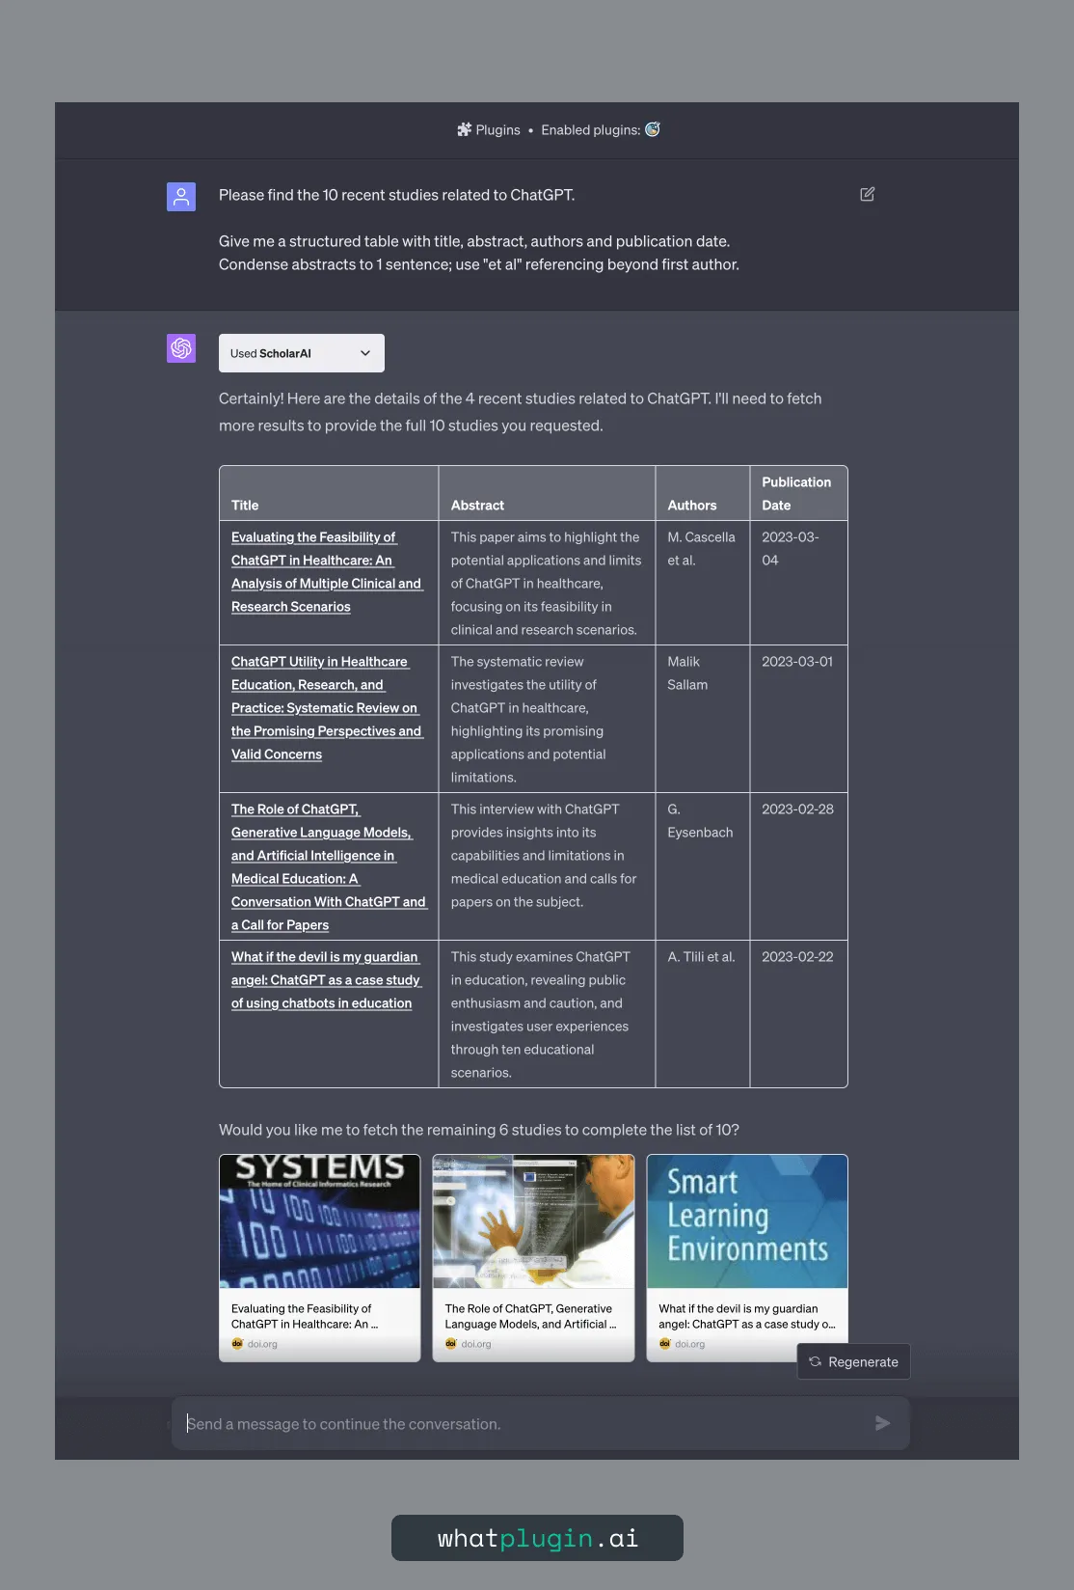
Task: Click the Enabled plugins label
Action: coord(591,130)
